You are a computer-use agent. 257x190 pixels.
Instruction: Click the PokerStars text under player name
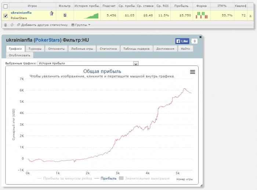click(x=19, y=18)
